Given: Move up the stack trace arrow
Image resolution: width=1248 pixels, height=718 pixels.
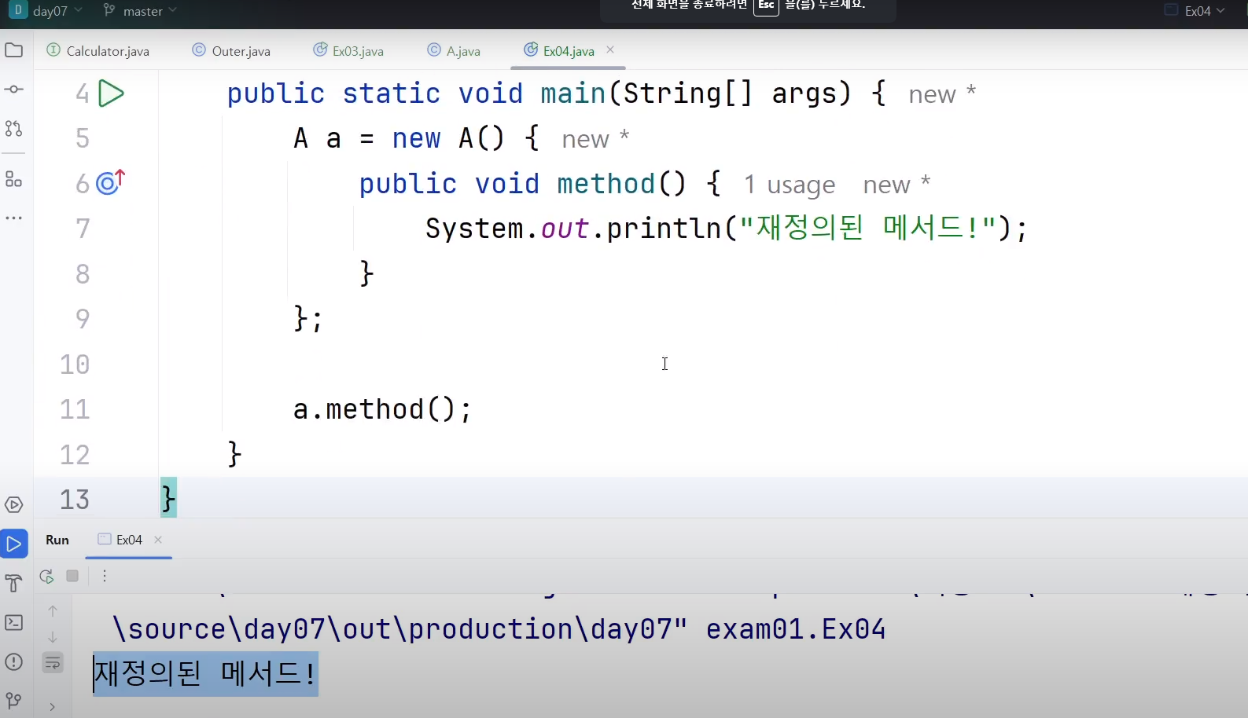Looking at the screenshot, I should click(x=53, y=611).
